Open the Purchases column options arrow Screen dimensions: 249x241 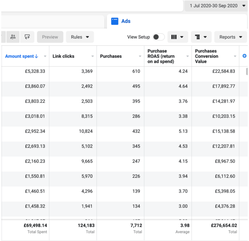click(x=140, y=56)
